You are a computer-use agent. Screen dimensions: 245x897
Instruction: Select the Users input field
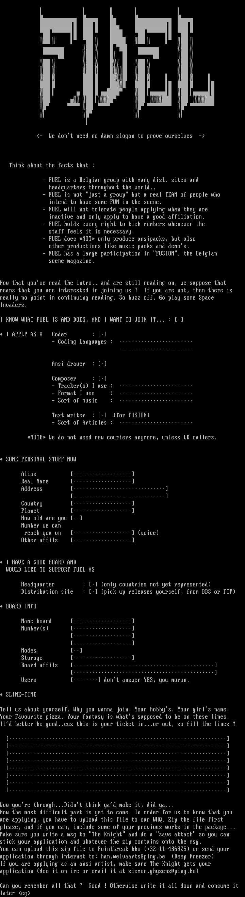coord(86,680)
